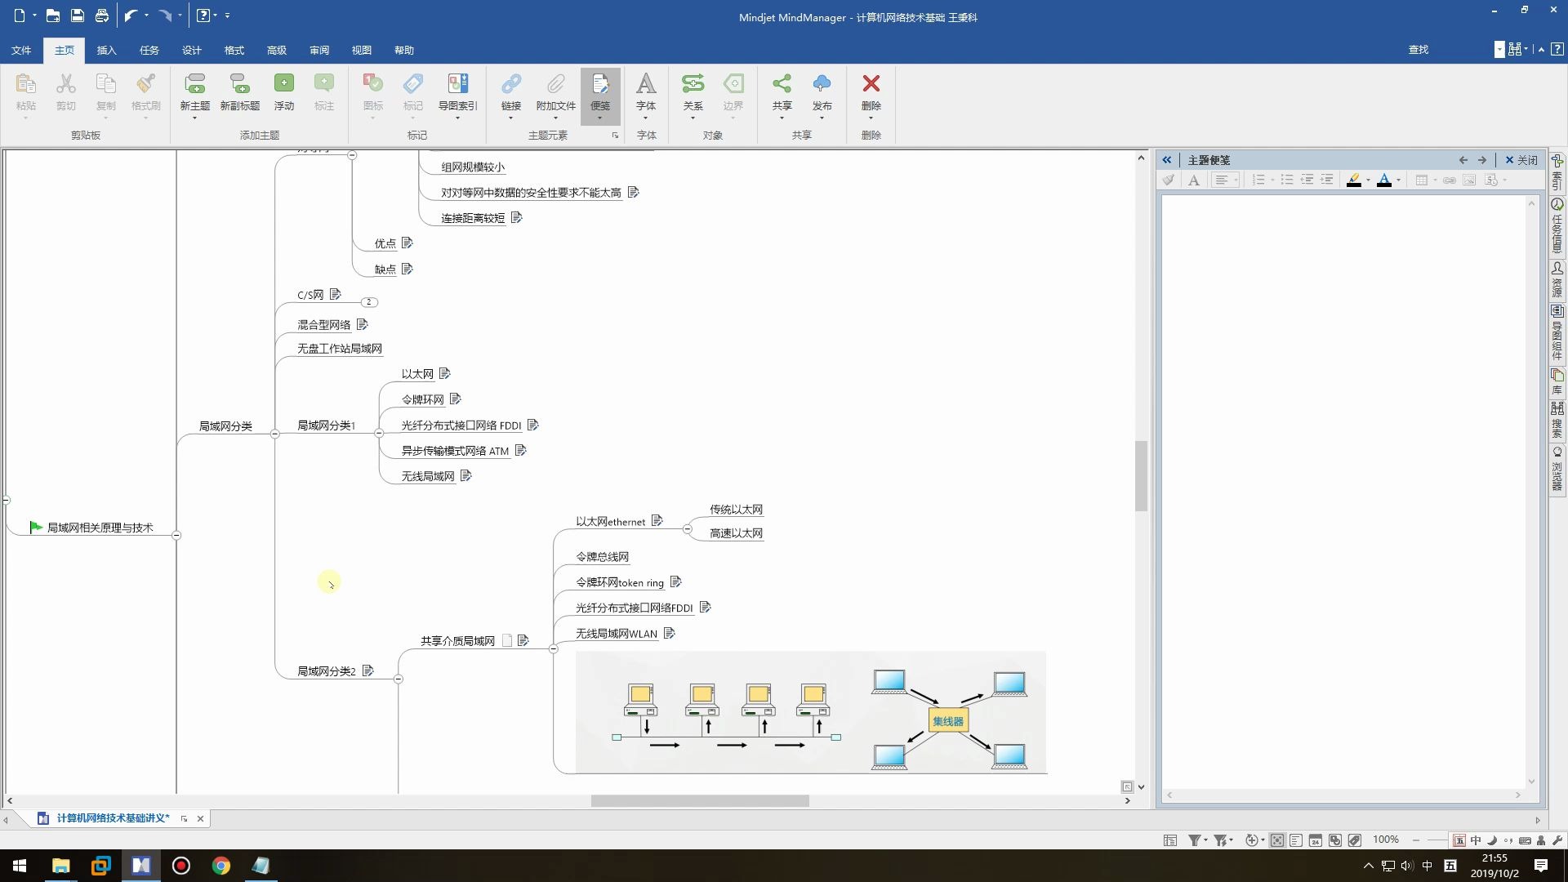The width and height of the screenshot is (1568, 882).
Task: Open the 审阅 ribbon tab
Action: click(x=318, y=50)
